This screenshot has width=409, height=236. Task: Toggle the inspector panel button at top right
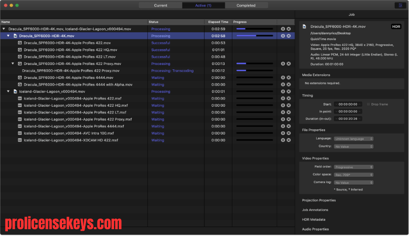400,5
